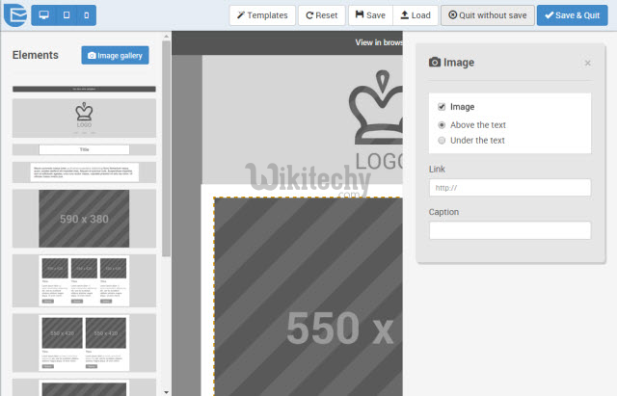
Task: Click Save & Quit button
Action: [x=573, y=15]
